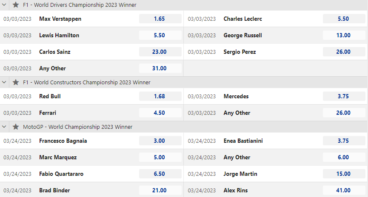Choose Carlos Sainz odds 23.00

coord(160,52)
